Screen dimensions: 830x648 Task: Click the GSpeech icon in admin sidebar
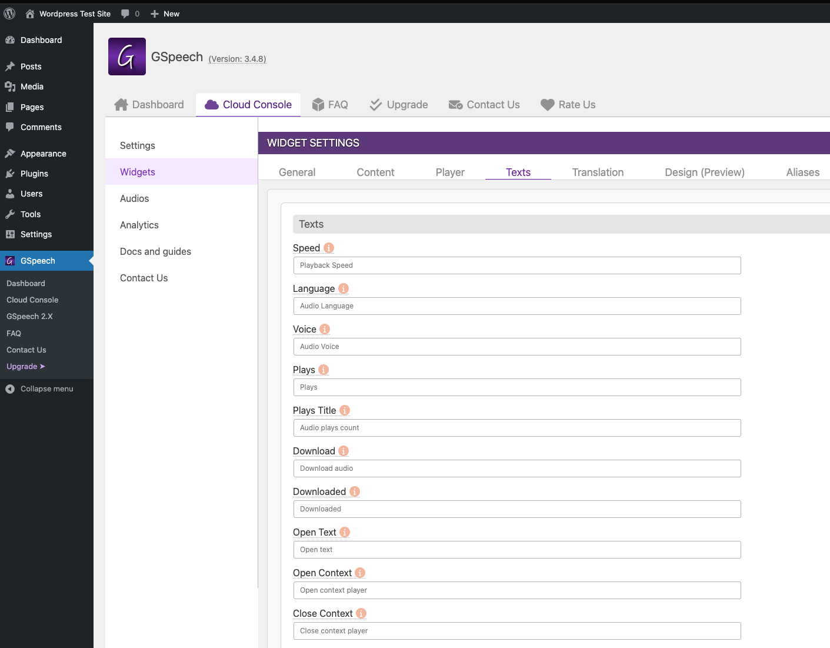coord(10,261)
